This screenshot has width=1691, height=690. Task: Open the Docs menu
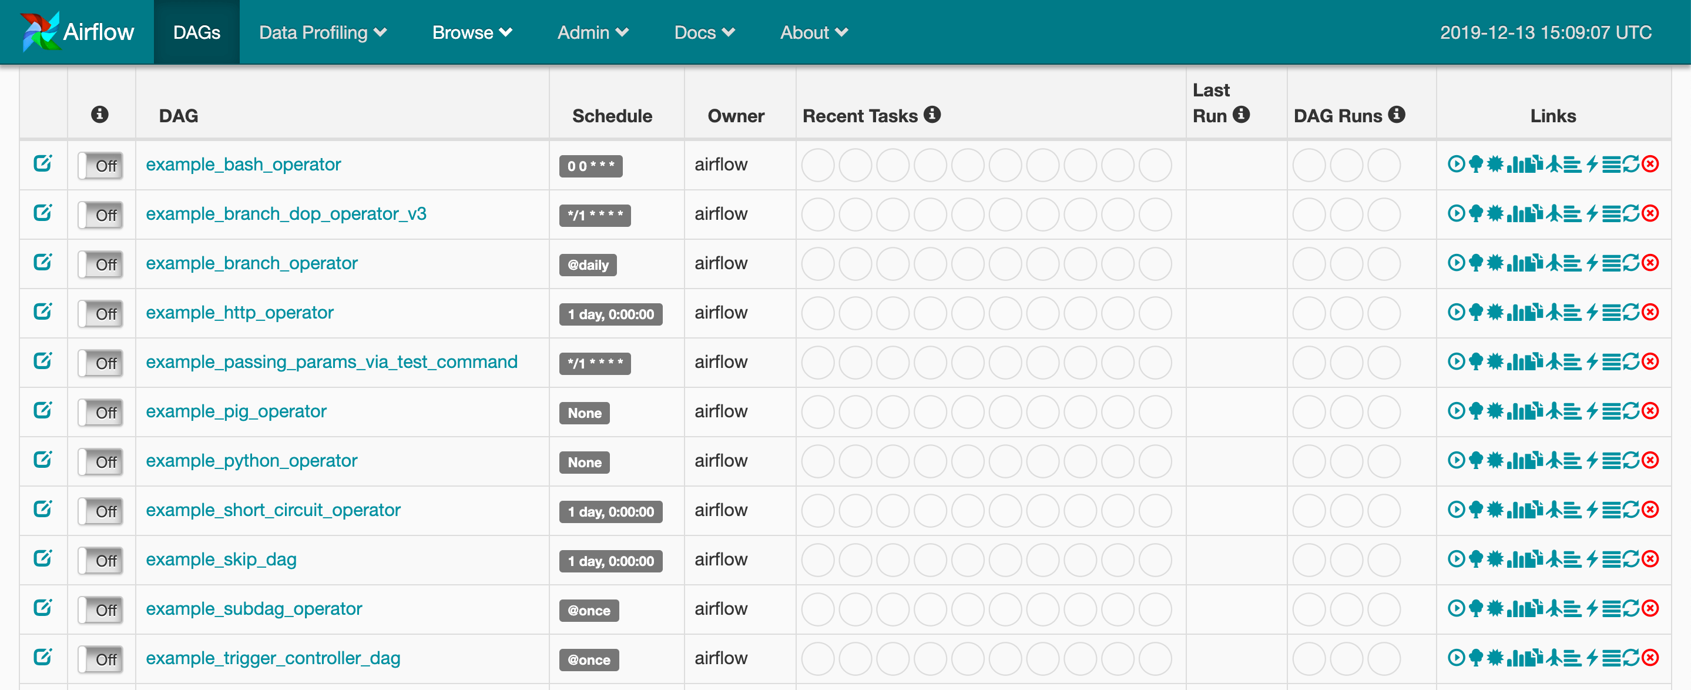(x=704, y=32)
